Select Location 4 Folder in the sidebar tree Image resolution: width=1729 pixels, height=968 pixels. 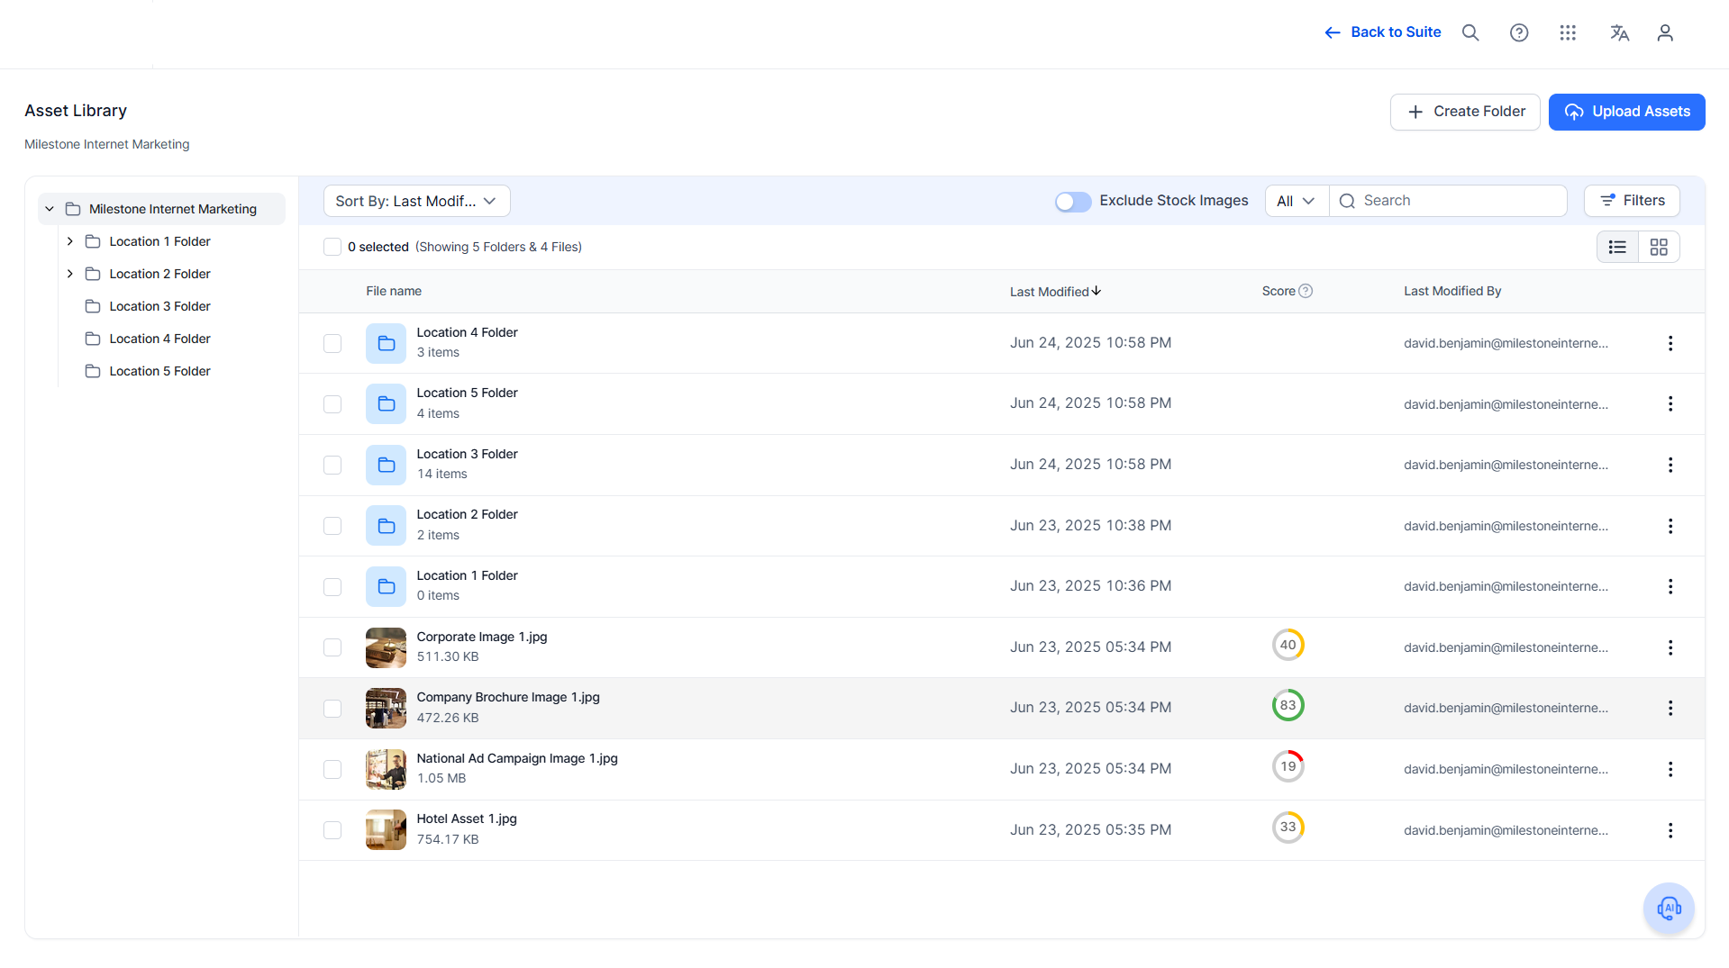click(x=159, y=339)
